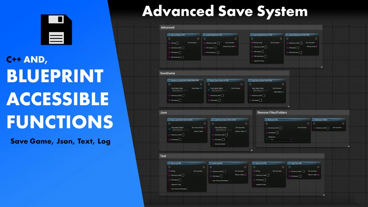Toggle Append Array checkbox in Save Log File
Viewport: 368px width, 207px height.
[x=183, y=185]
